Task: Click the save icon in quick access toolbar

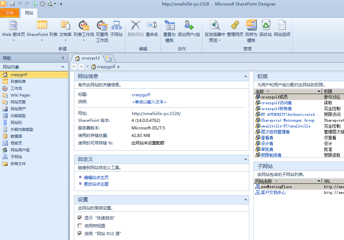Action: (x=12, y=4)
